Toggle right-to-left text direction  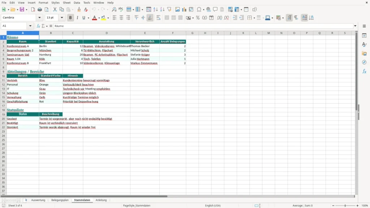coord(296,18)
